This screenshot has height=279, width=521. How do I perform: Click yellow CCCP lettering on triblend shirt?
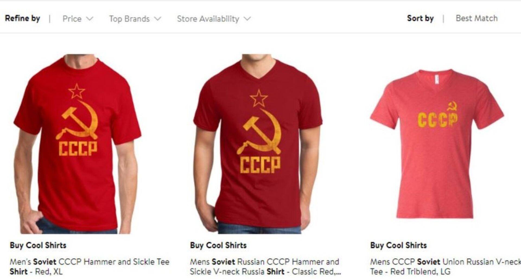coord(437,120)
